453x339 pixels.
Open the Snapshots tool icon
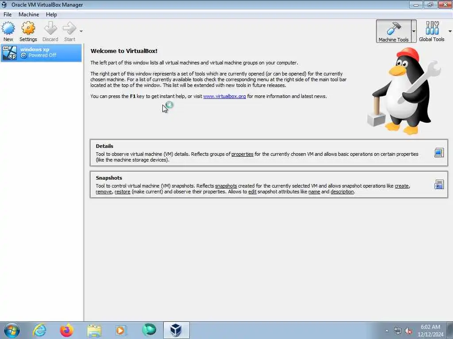point(439,184)
